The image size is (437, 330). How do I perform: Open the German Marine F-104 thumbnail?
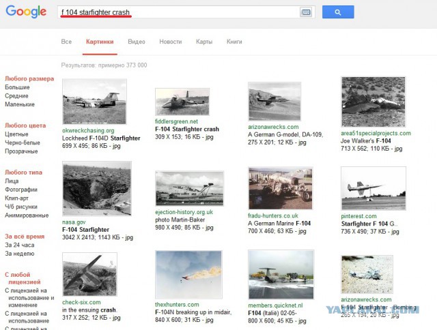coord(281,188)
